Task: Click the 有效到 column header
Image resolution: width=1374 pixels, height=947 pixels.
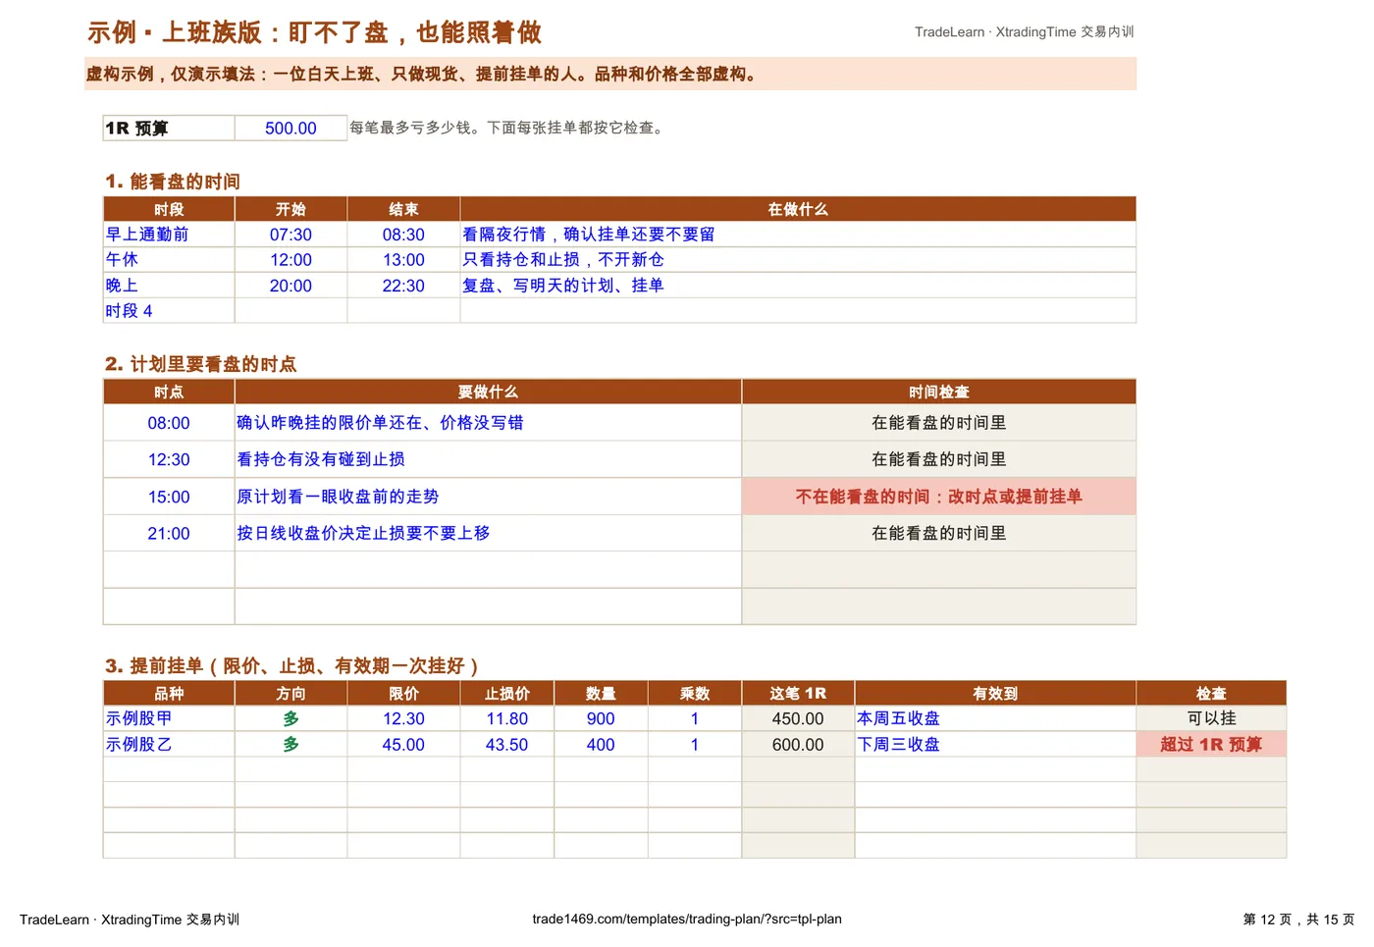Action: coord(995,693)
